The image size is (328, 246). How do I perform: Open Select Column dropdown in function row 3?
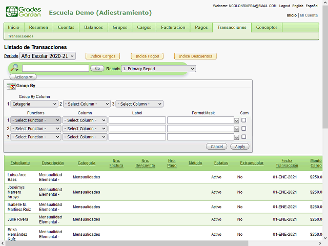pos(85,137)
